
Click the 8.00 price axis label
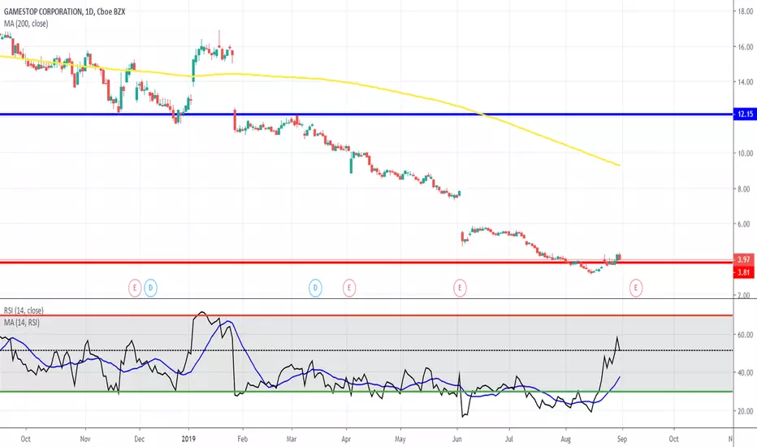745,189
